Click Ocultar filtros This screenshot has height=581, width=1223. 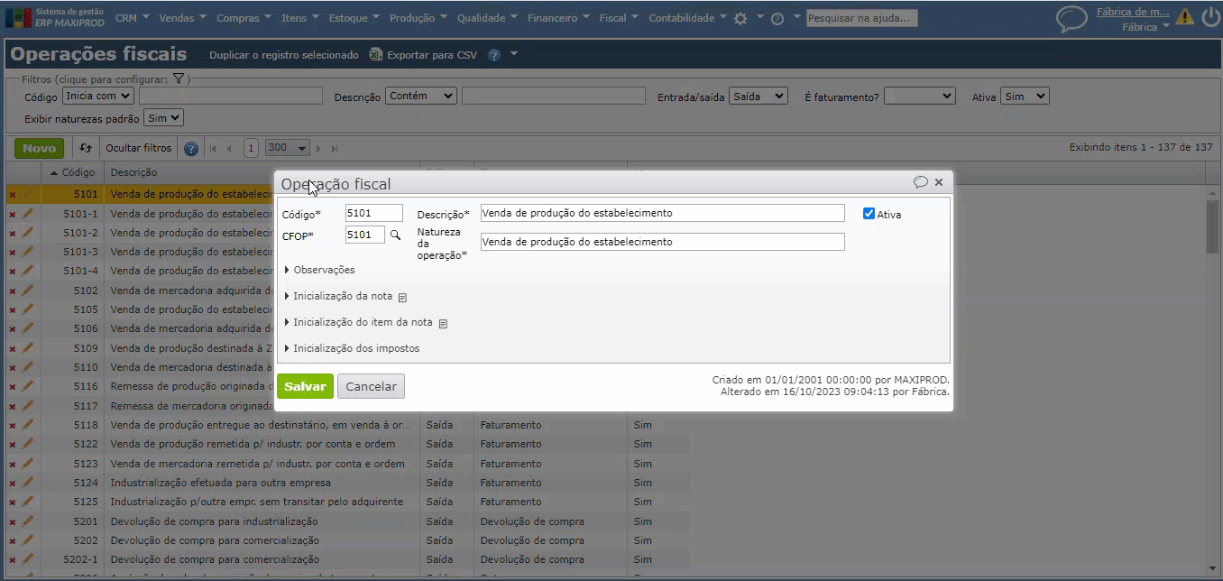[138, 148]
